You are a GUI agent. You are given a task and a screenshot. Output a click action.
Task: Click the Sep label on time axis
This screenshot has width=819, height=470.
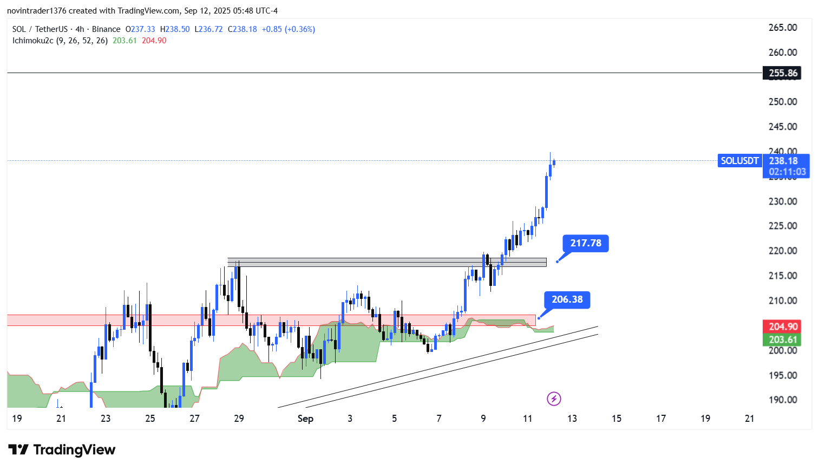305,419
